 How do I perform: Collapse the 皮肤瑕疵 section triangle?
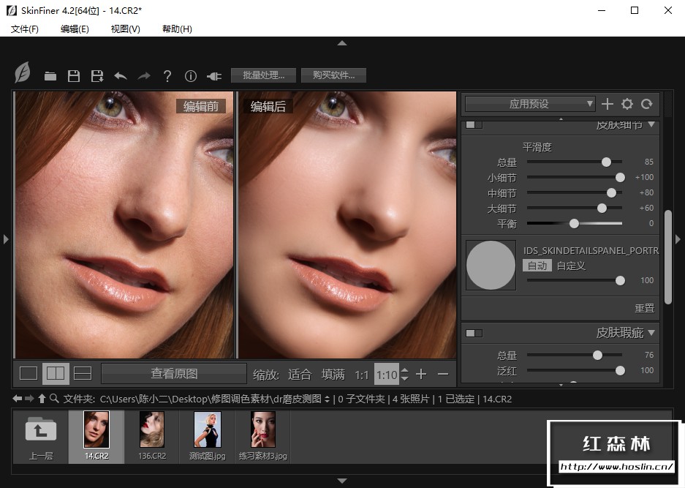(651, 333)
